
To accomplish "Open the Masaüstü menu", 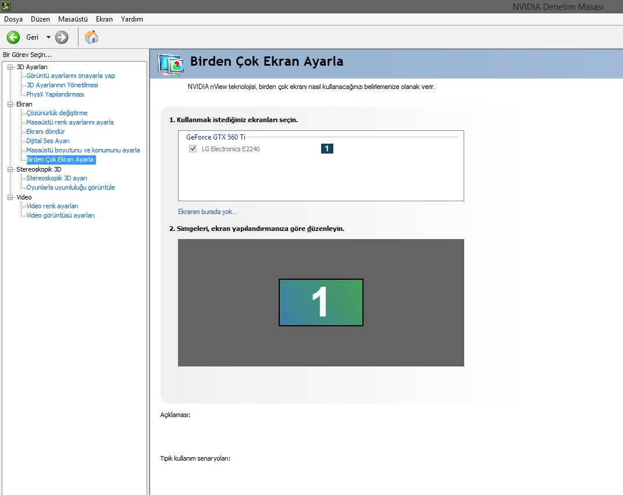I will coord(73,19).
